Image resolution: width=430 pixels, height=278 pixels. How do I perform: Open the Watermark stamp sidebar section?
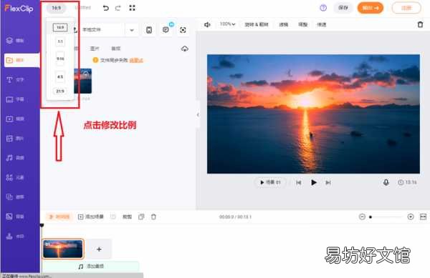click(x=15, y=236)
